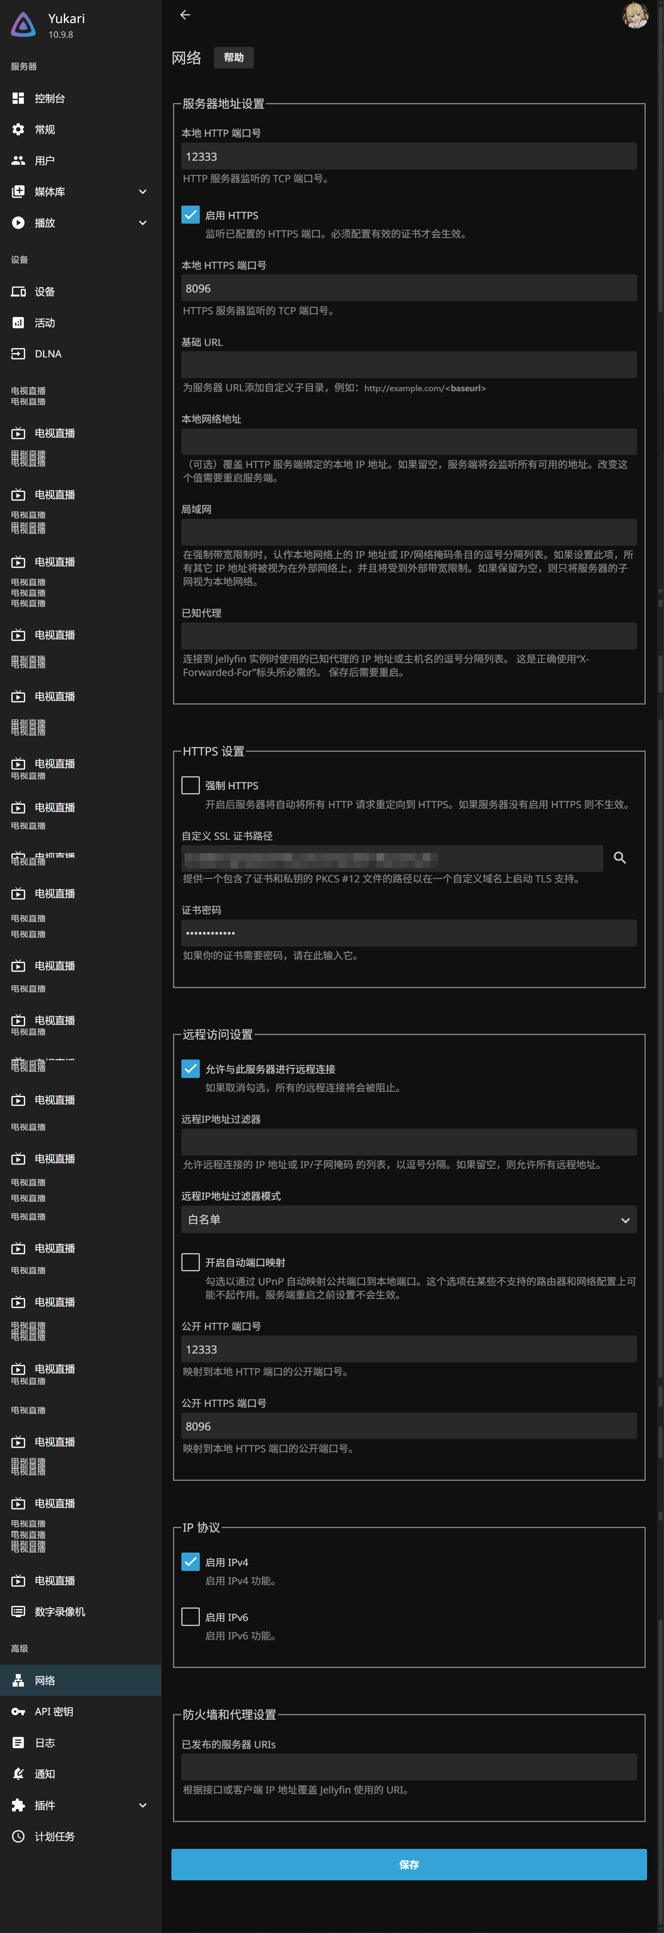Click the 帮助 help button

click(234, 58)
